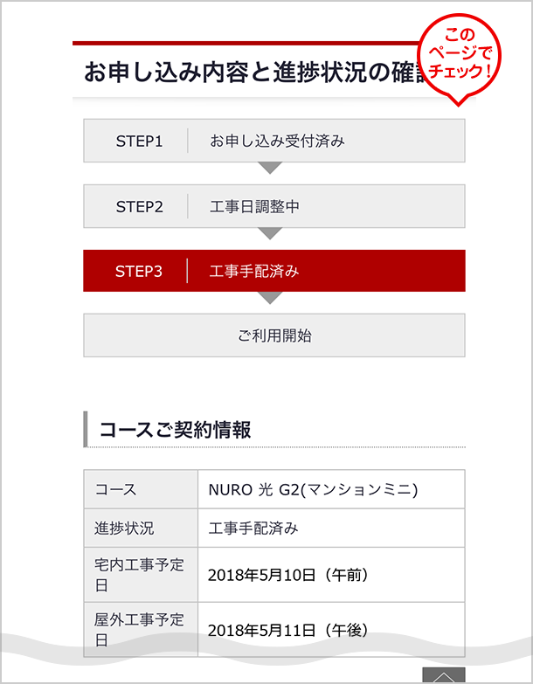
Task: Click the 2018年5月11日（午後） date value
Action: 288,629
